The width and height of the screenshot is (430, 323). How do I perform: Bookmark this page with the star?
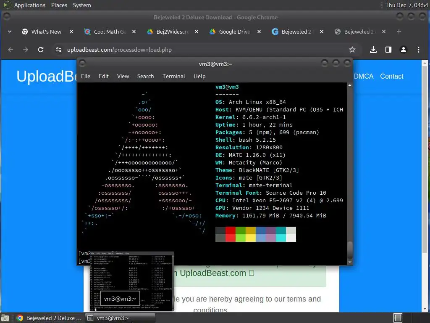(x=352, y=50)
